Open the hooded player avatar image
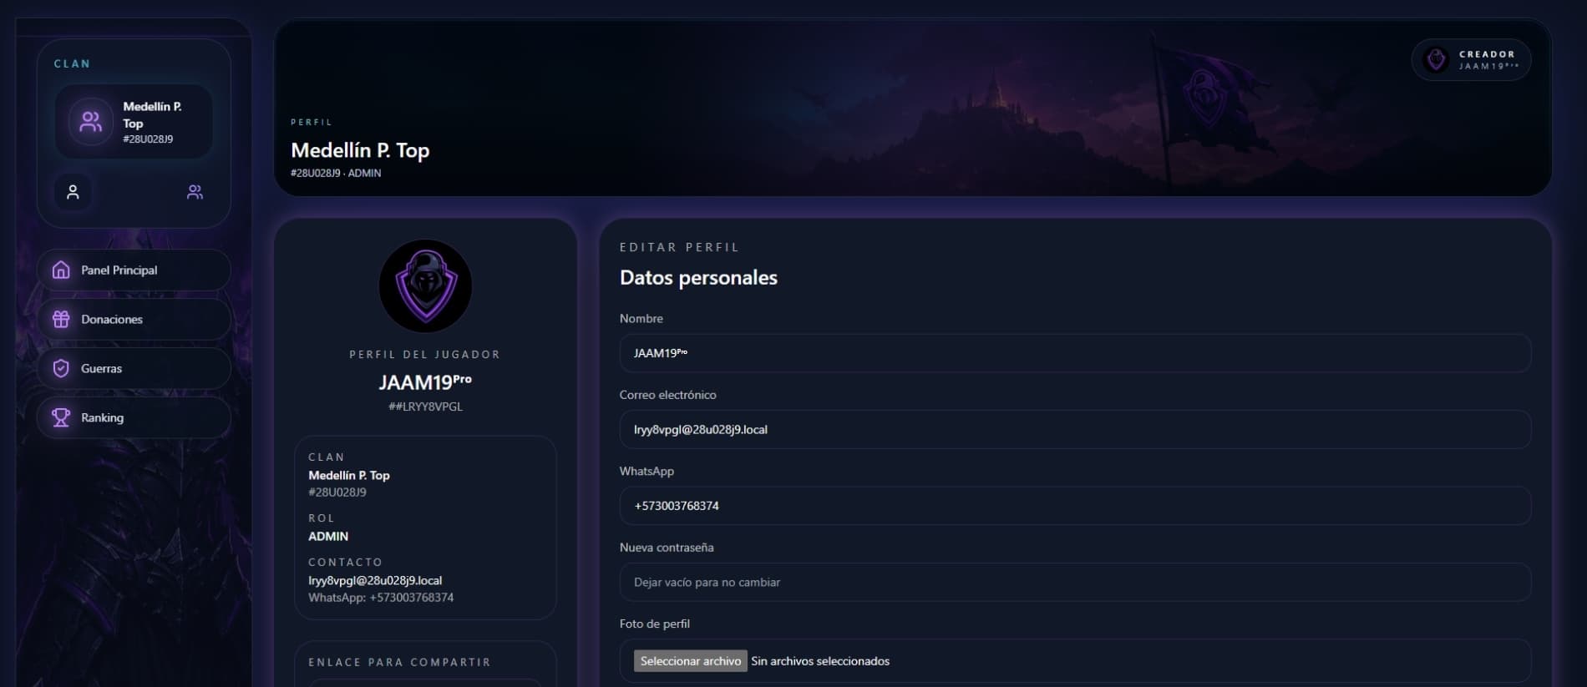Viewport: 1587px width, 687px height. click(425, 285)
